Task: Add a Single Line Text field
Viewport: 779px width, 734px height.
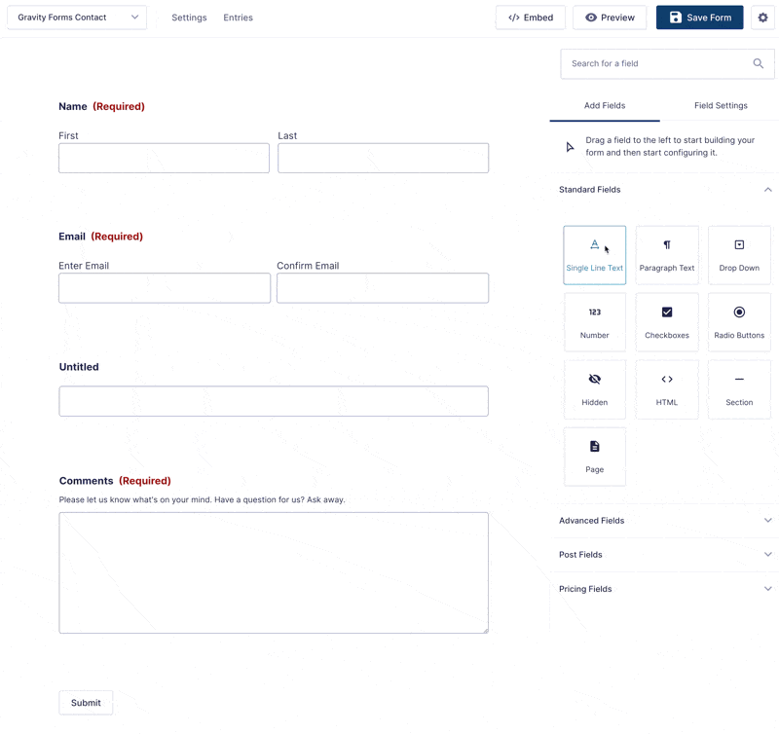Action: (594, 255)
